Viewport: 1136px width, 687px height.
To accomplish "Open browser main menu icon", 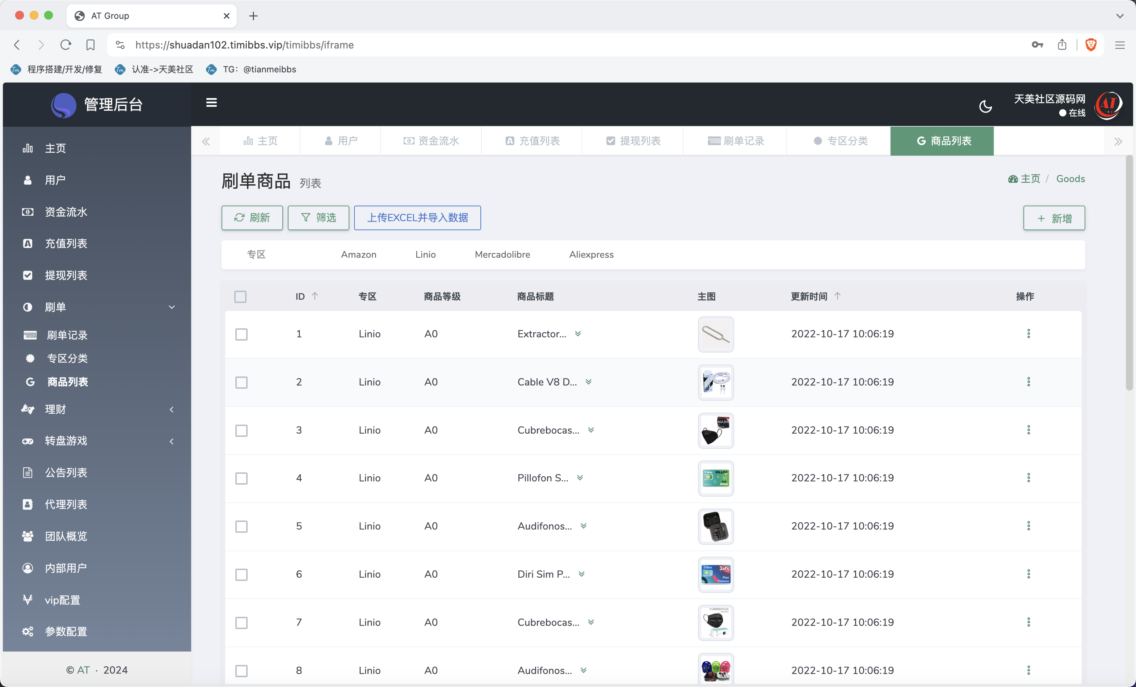I will point(1119,45).
